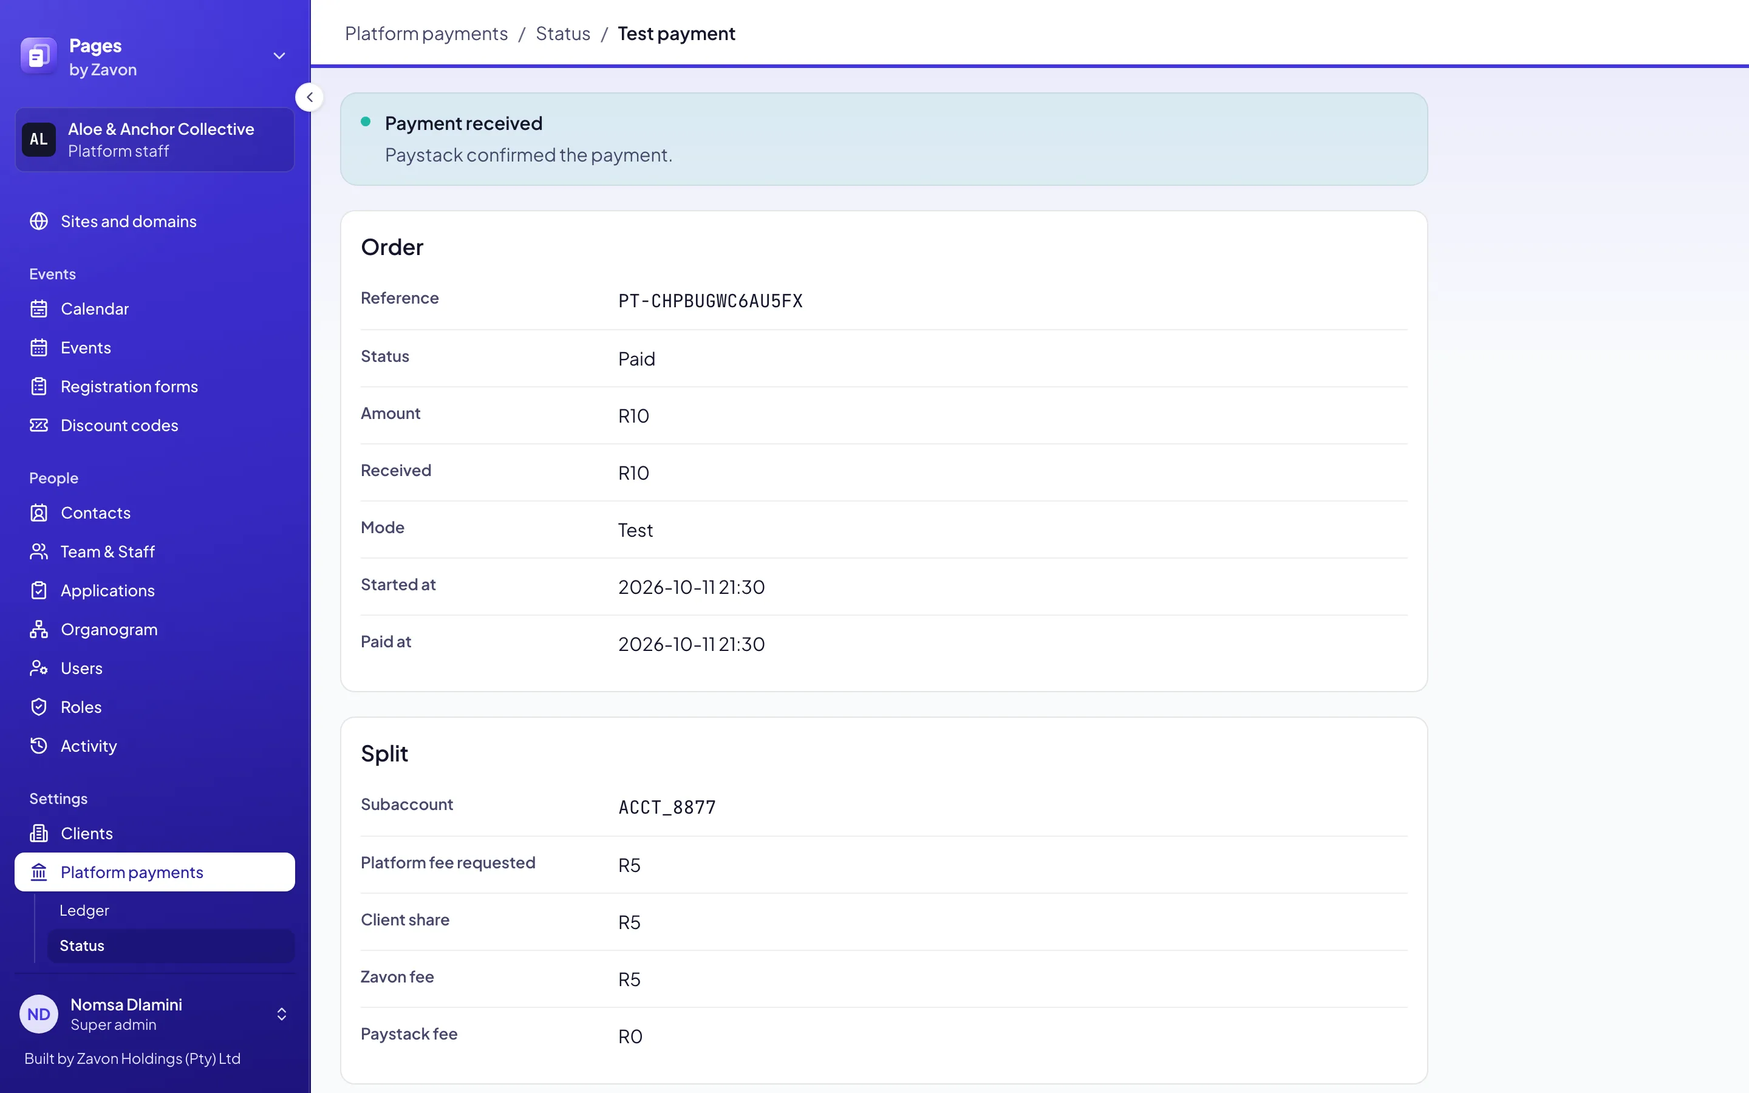
Task: Open Team & Staff page
Action: click(155, 551)
